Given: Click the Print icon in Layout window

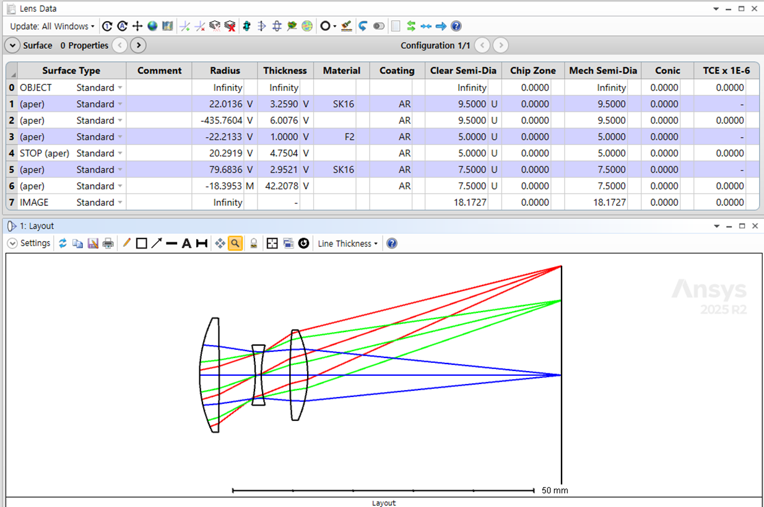Looking at the screenshot, I should [x=108, y=244].
